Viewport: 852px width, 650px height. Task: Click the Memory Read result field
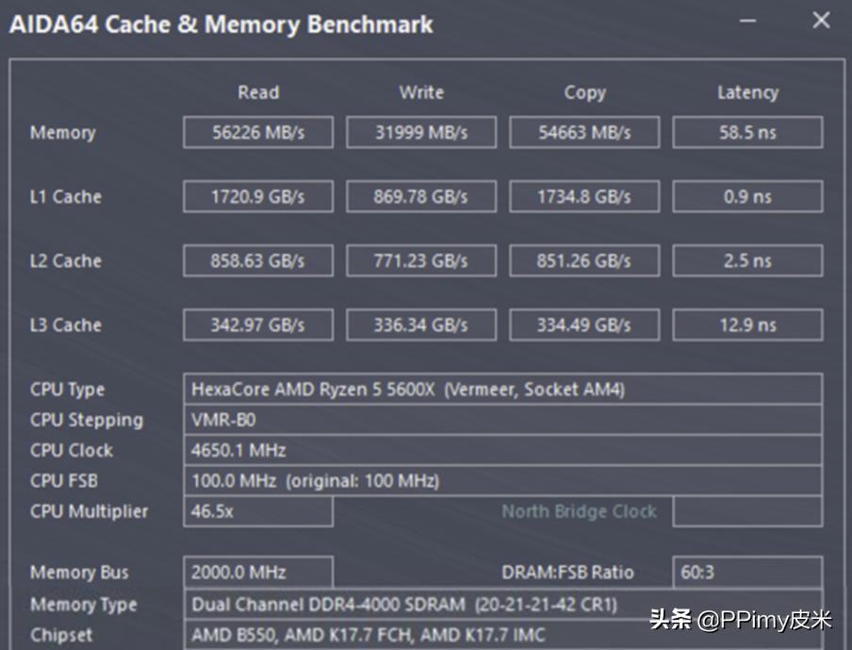257,133
